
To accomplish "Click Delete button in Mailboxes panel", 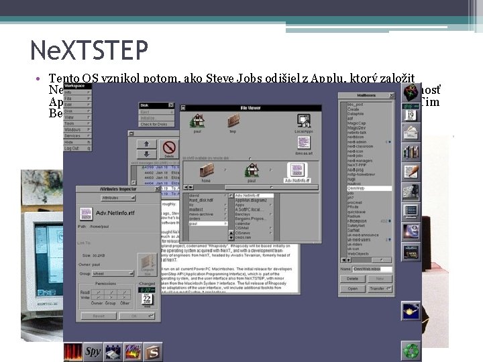I will [352, 279].
